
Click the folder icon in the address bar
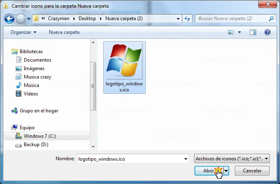pyautogui.click(x=36, y=19)
